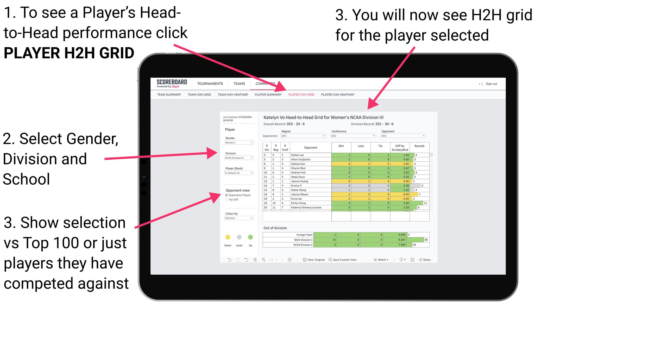Click the Save Custom View icon
Screen dimensions: 654x352
[330, 260]
